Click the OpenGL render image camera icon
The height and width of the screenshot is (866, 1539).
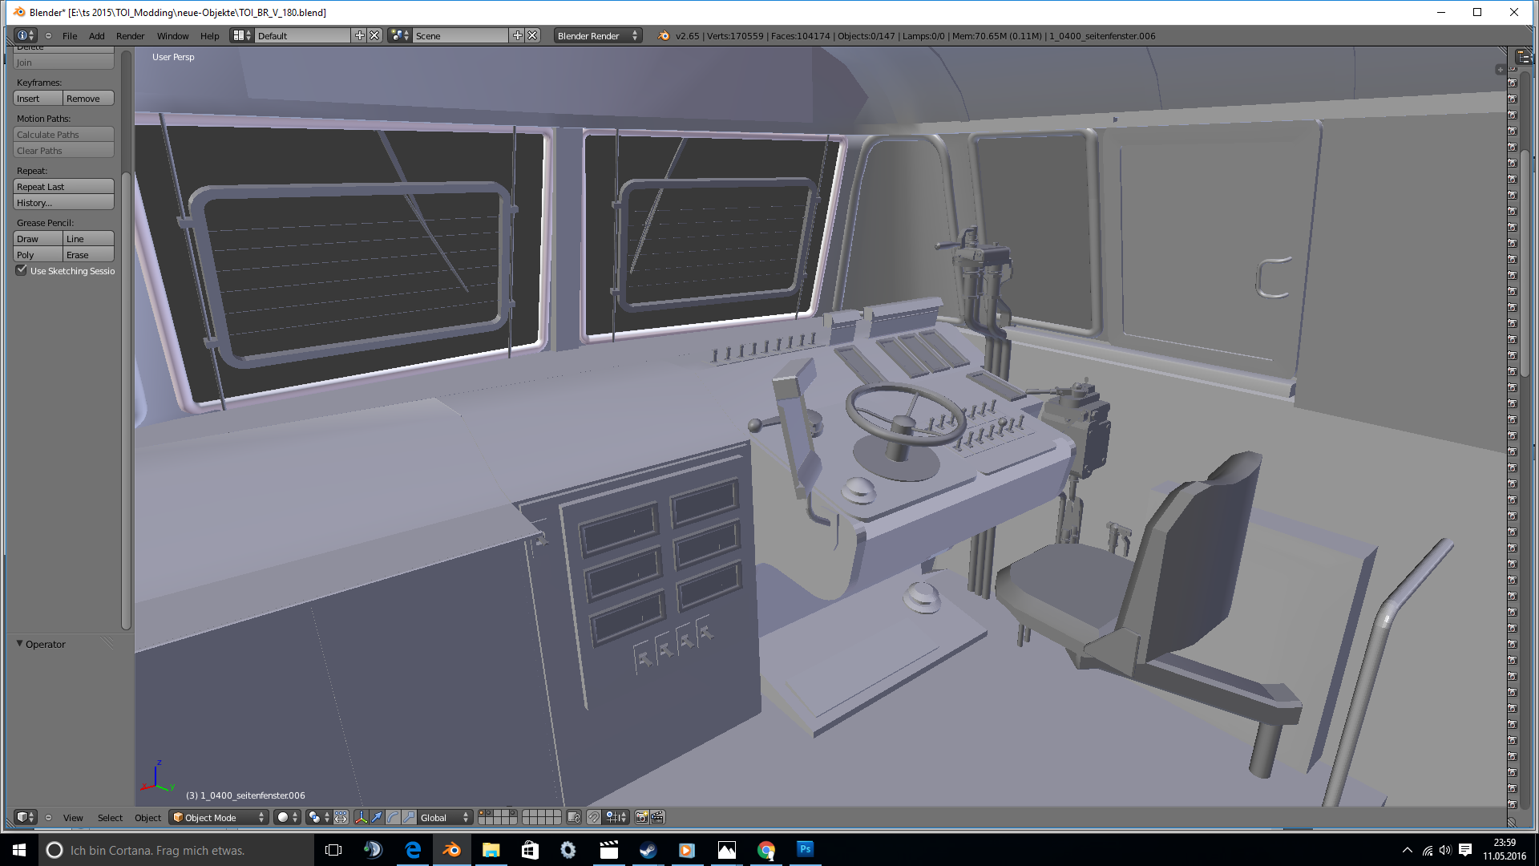coord(641,817)
